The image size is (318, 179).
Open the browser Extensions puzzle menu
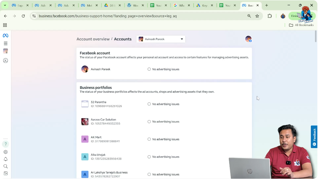coord(270,16)
